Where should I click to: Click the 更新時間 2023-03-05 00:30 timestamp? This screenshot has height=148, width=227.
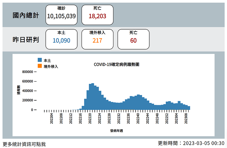coord(191,143)
